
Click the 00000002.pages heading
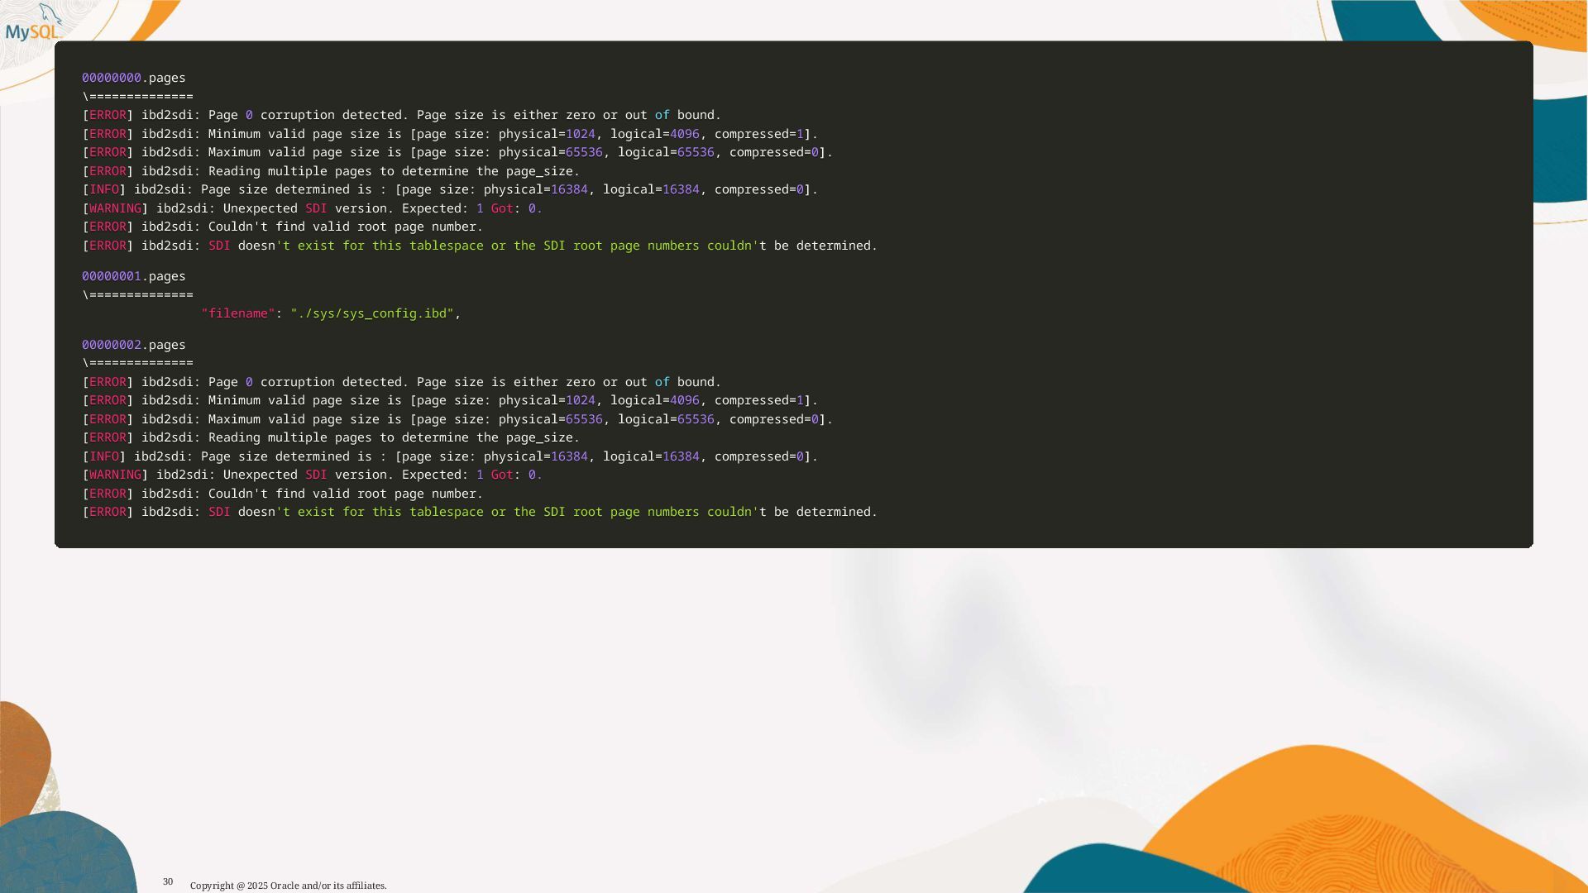point(134,345)
